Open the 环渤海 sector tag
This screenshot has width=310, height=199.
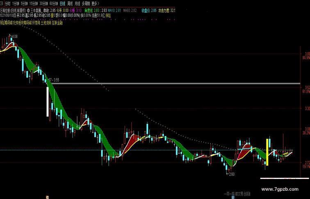(36, 22)
